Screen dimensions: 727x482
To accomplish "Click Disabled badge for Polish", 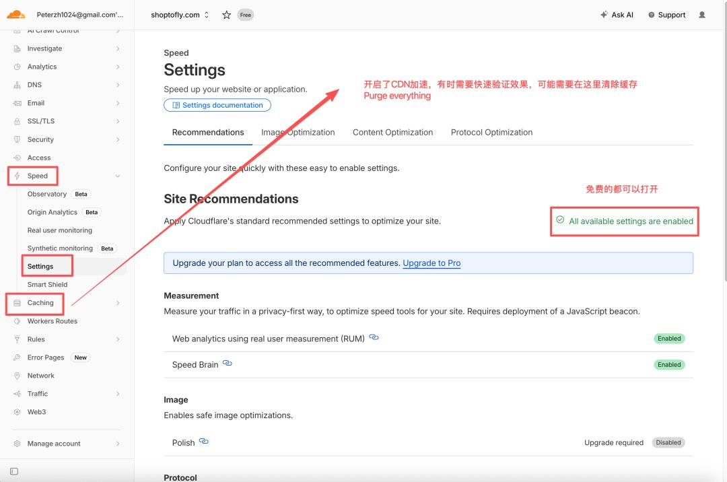I will [x=668, y=442].
